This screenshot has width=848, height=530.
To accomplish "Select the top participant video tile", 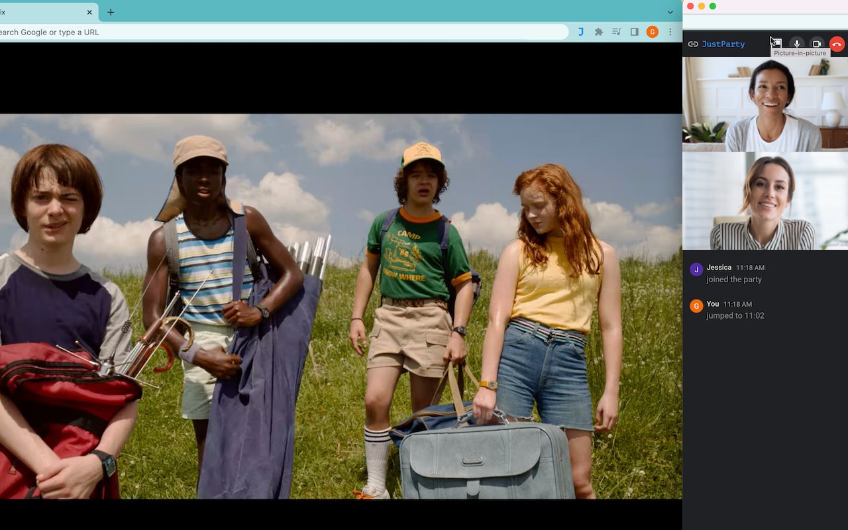I will click(x=765, y=104).
